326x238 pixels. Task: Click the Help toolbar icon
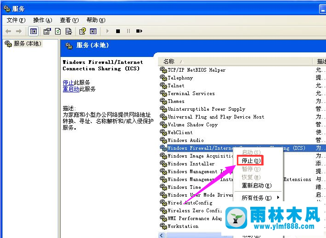coord(82,31)
